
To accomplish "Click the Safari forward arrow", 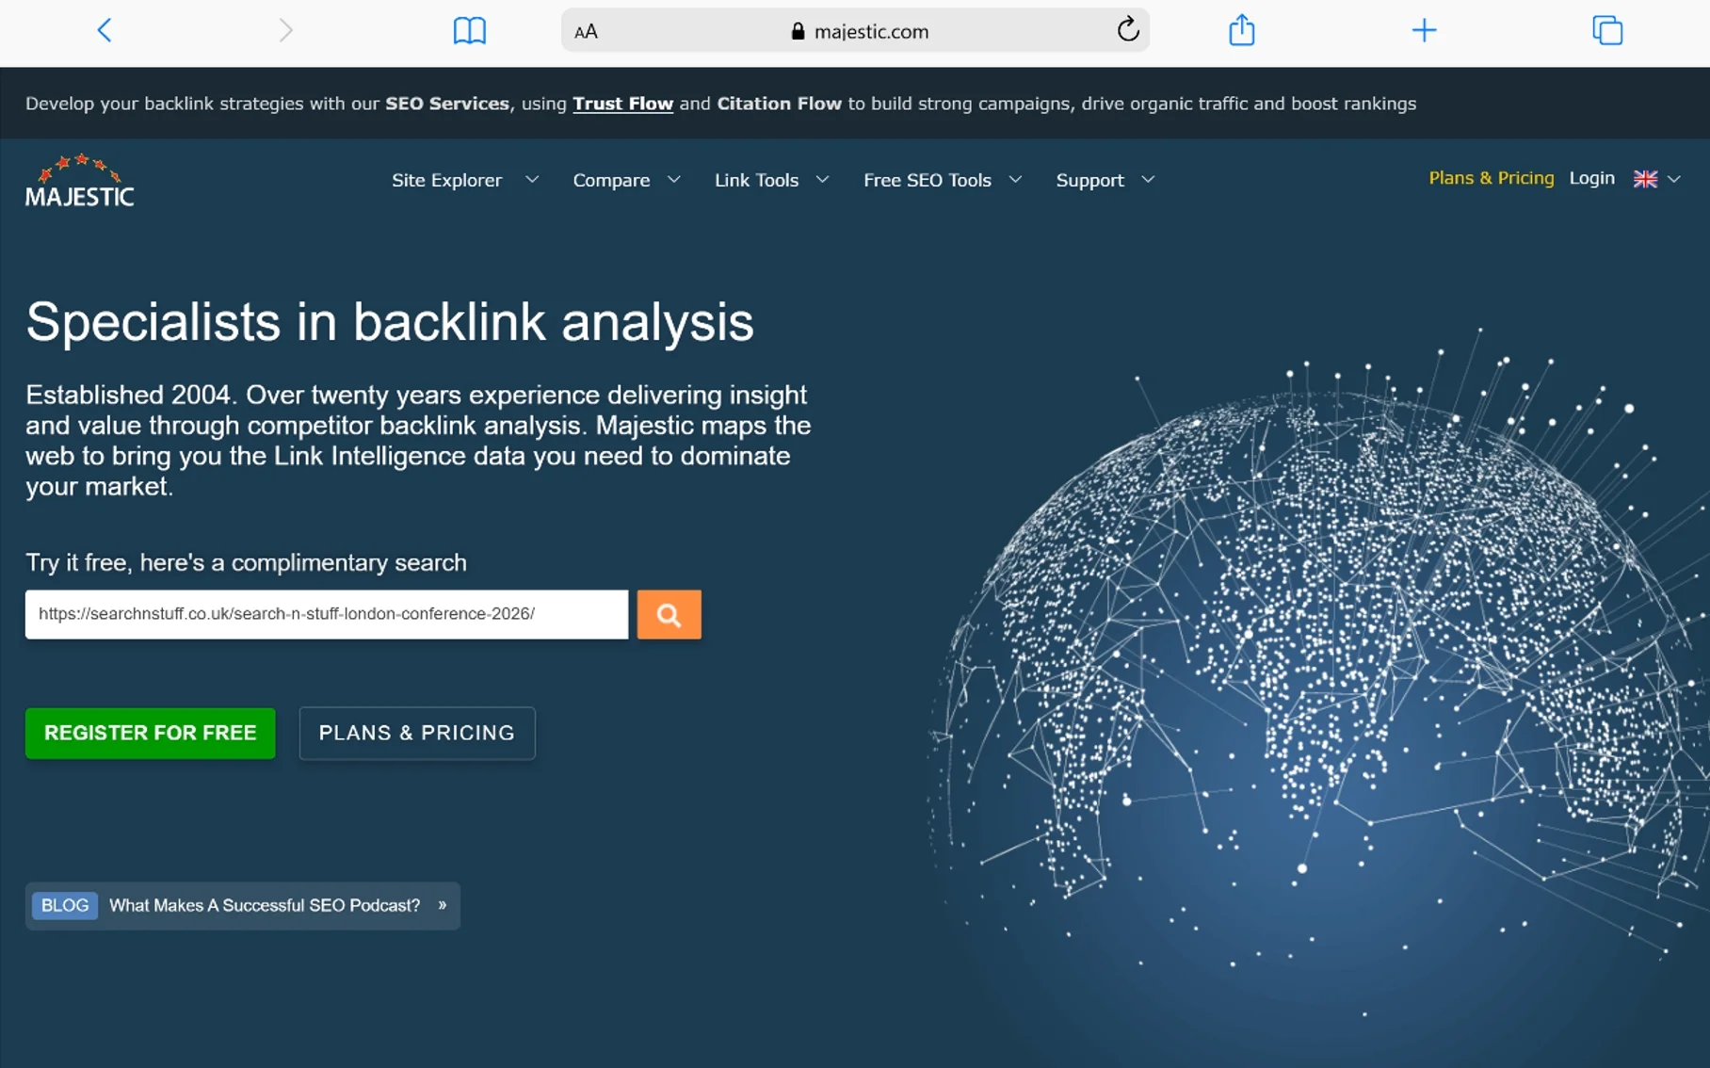I will point(285,30).
